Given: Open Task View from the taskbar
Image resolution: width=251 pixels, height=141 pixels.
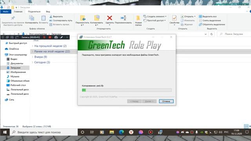Looking at the screenshot, I should pos(92,132).
